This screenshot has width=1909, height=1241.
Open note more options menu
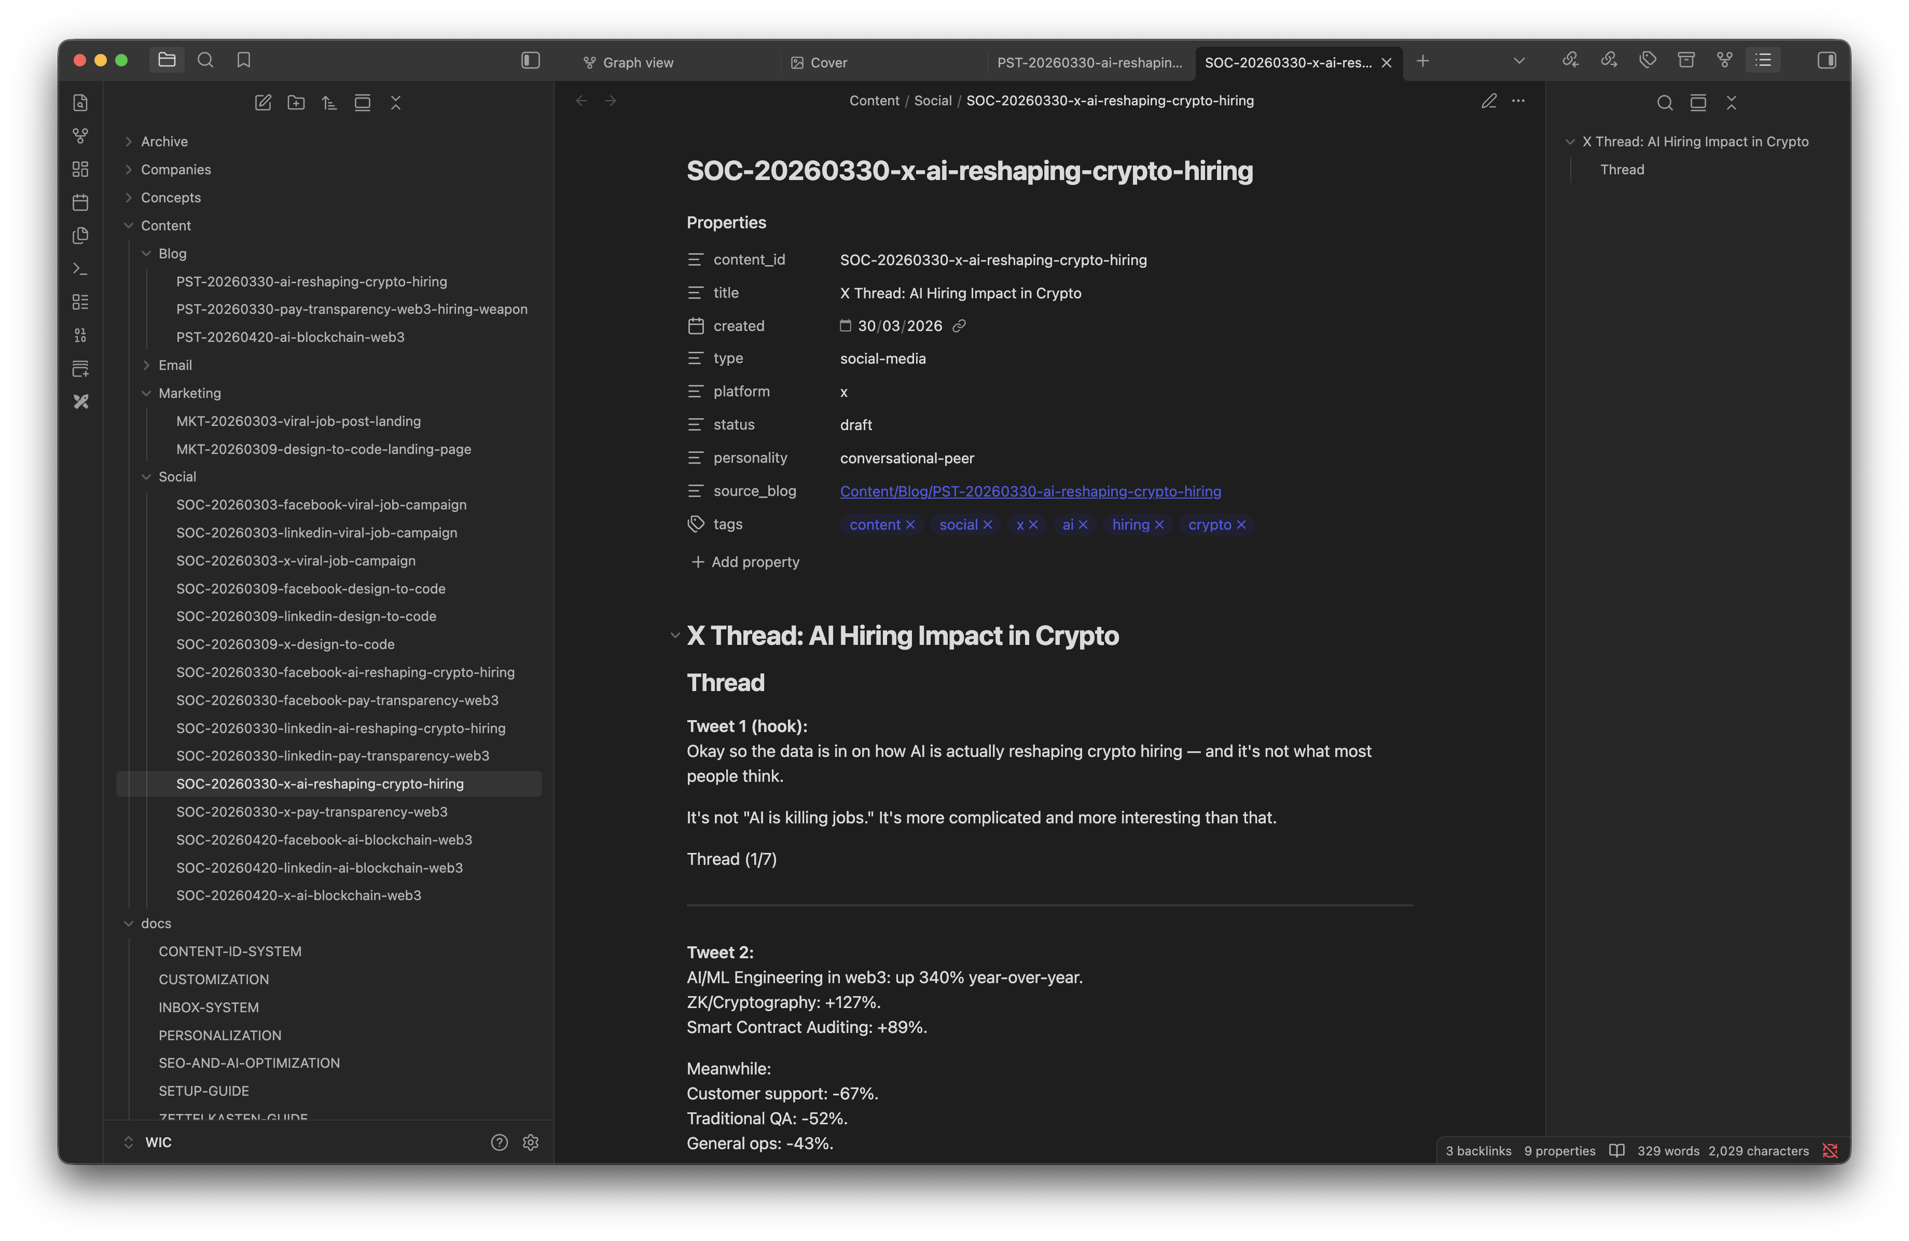[x=1518, y=101]
